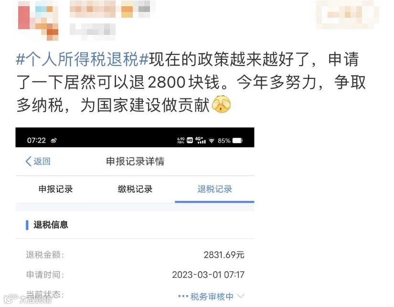
Task: Expand the 税务审核中 status chevron
Action: pos(241,296)
